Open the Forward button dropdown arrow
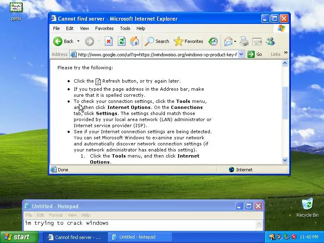 [x=99, y=41]
